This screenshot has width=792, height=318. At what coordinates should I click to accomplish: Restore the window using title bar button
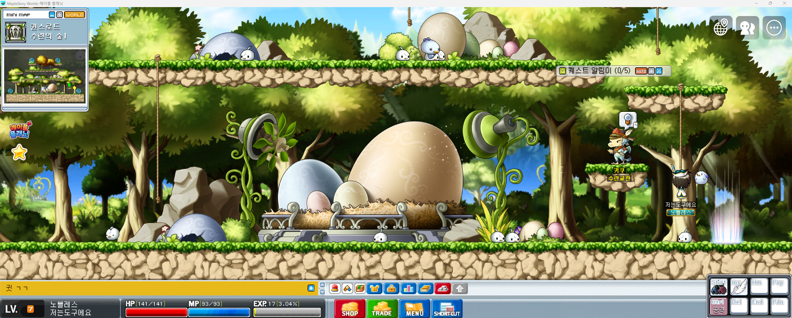click(770, 3)
